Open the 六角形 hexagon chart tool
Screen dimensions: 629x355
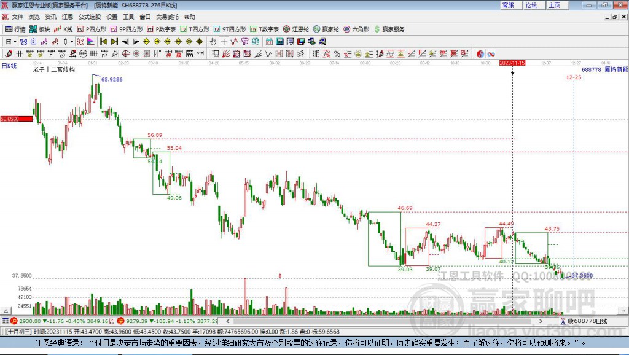click(356, 29)
